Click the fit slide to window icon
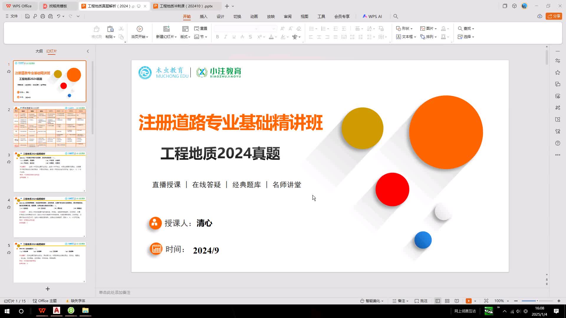566x318 pixels. [486, 301]
